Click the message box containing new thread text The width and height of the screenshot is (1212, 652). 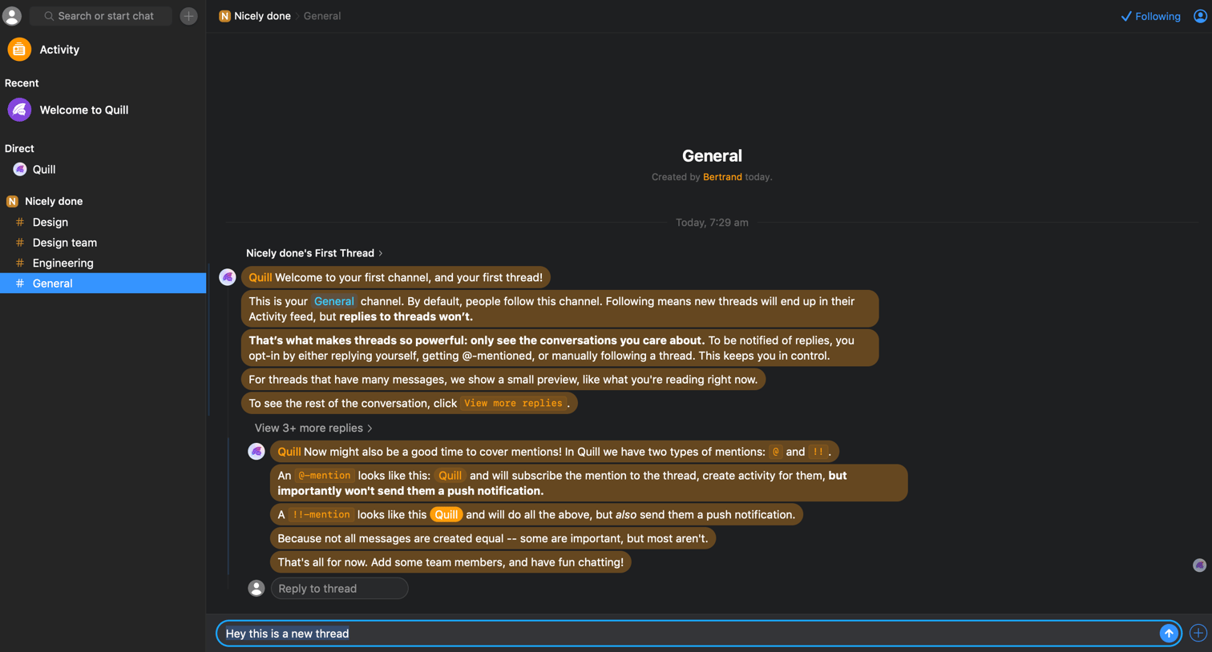[689, 634]
